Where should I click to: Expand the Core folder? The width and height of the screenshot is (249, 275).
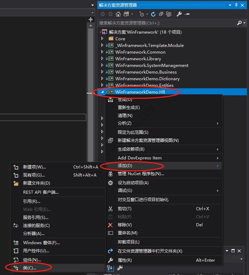click(102, 39)
